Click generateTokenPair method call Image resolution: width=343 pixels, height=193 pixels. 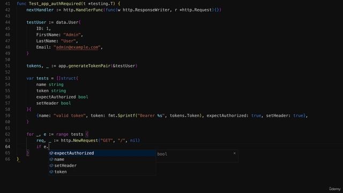tap(90, 66)
